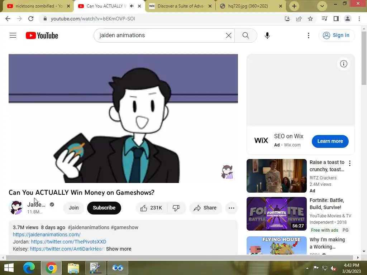Bookmark this page with star icon
This screenshot has height=275, width=367.
(x=310, y=19)
